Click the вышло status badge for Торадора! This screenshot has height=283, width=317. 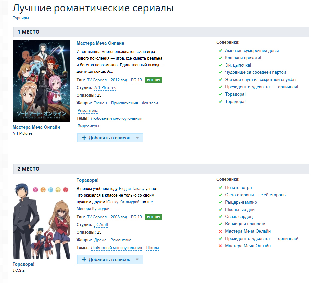click(154, 217)
